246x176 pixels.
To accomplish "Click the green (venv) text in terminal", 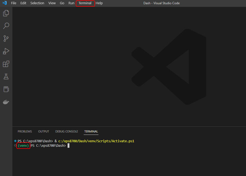I will click(23, 146).
